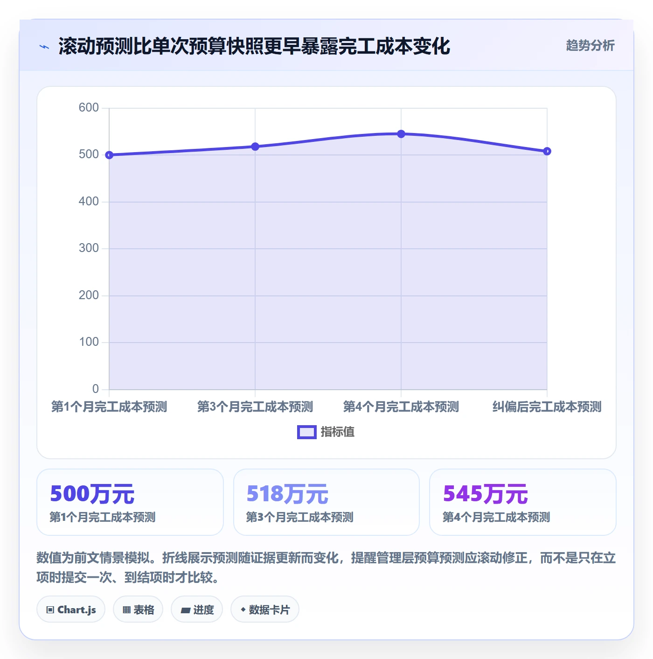Click the y-axis value 300
The width and height of the screenshot is (653, 659).
pyautogui.click(x=89, y=248)
